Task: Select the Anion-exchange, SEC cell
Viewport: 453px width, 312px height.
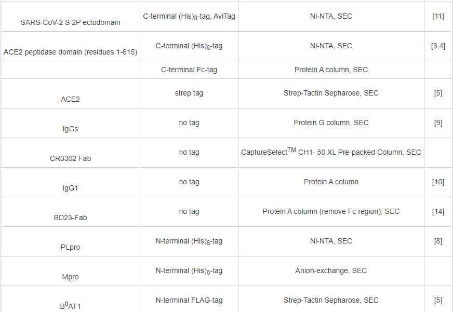Action: pos(331,270)
